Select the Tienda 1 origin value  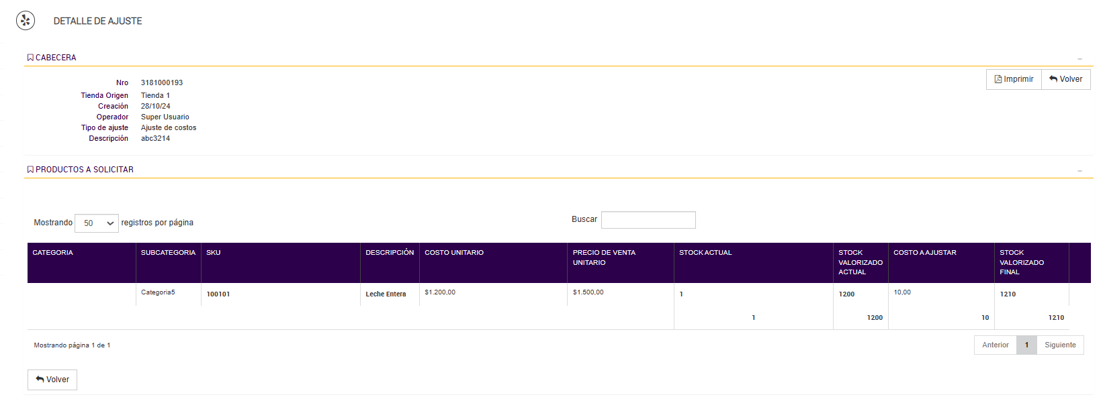click(155, 96)
